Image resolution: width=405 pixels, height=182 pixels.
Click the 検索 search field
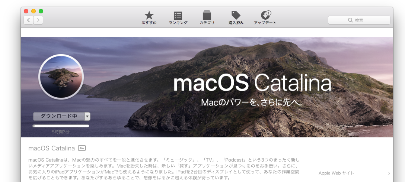[x=359, y=20]
